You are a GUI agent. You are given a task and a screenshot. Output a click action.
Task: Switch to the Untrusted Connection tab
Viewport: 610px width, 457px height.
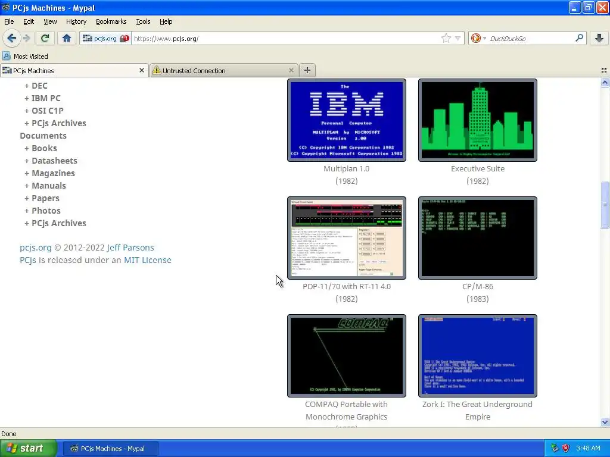[x=224, y=70]
